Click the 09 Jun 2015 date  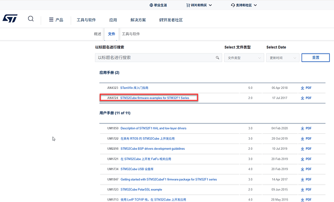coord(279,189)
